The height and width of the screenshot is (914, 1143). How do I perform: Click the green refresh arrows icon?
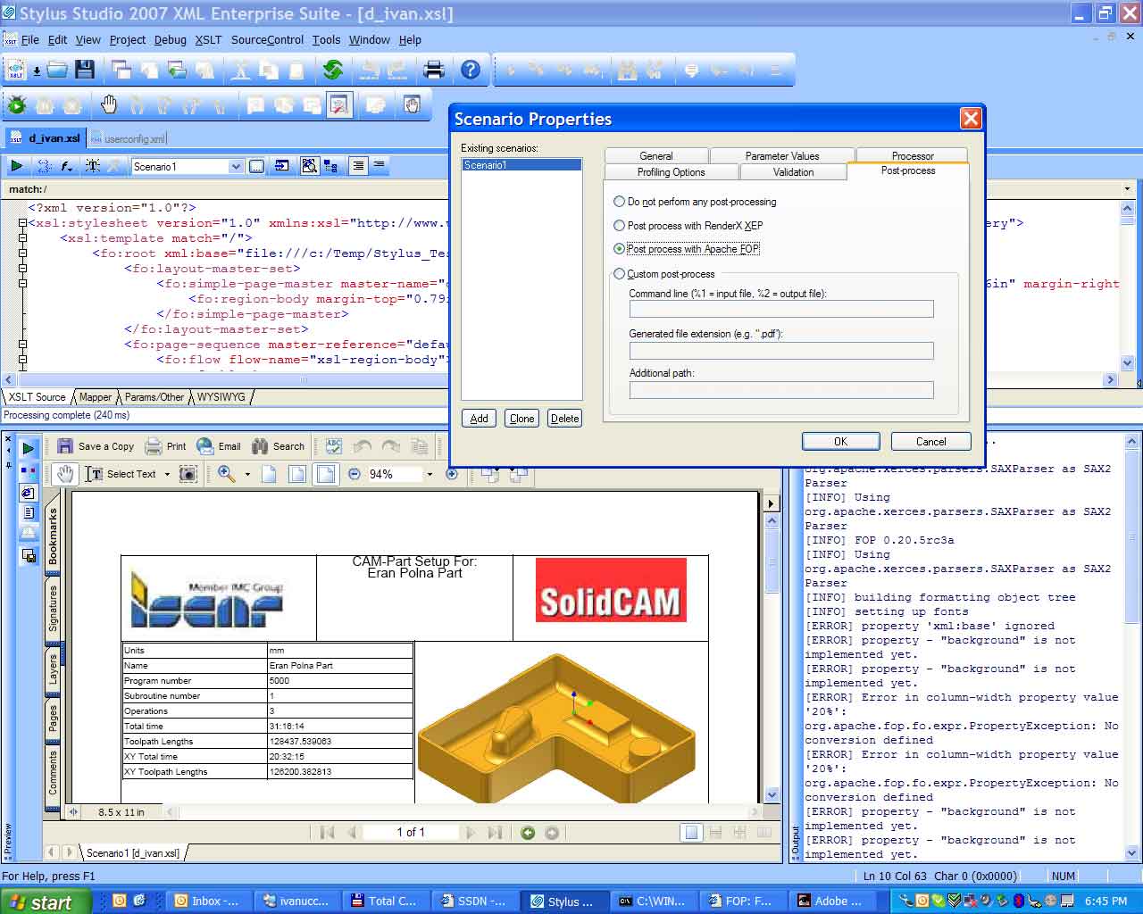pyautogui.click(x=333, y=70)
